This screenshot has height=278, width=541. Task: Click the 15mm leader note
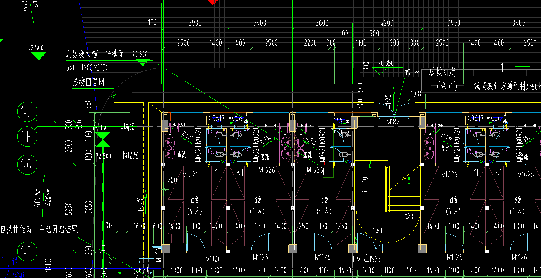[412, 73]
